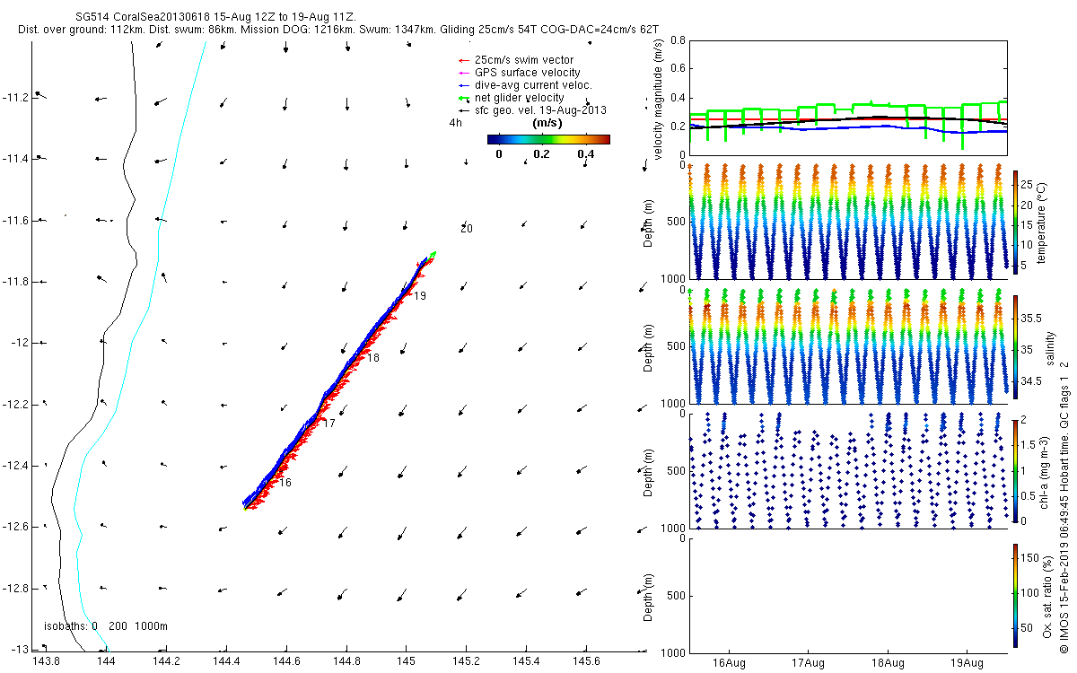Viewport: 1077px width, 673px height.
Task: Click the green end point of glider track
Action: click(x=433, y=255)
